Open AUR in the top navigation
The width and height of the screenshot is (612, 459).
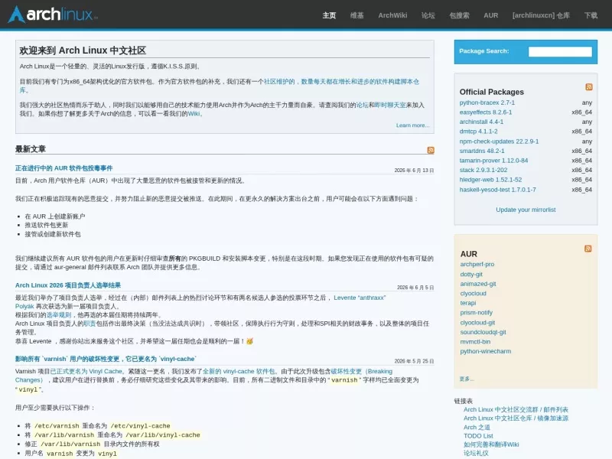(490, 15)
